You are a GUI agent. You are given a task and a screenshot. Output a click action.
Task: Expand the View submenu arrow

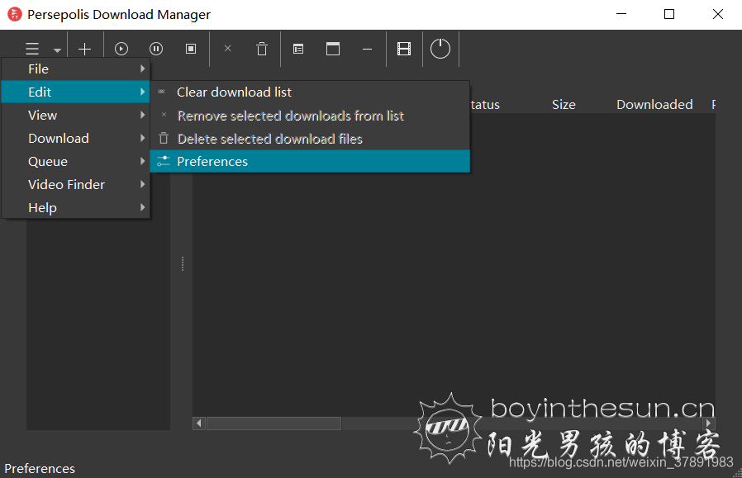pyautogui.click(x=142, y=115)
